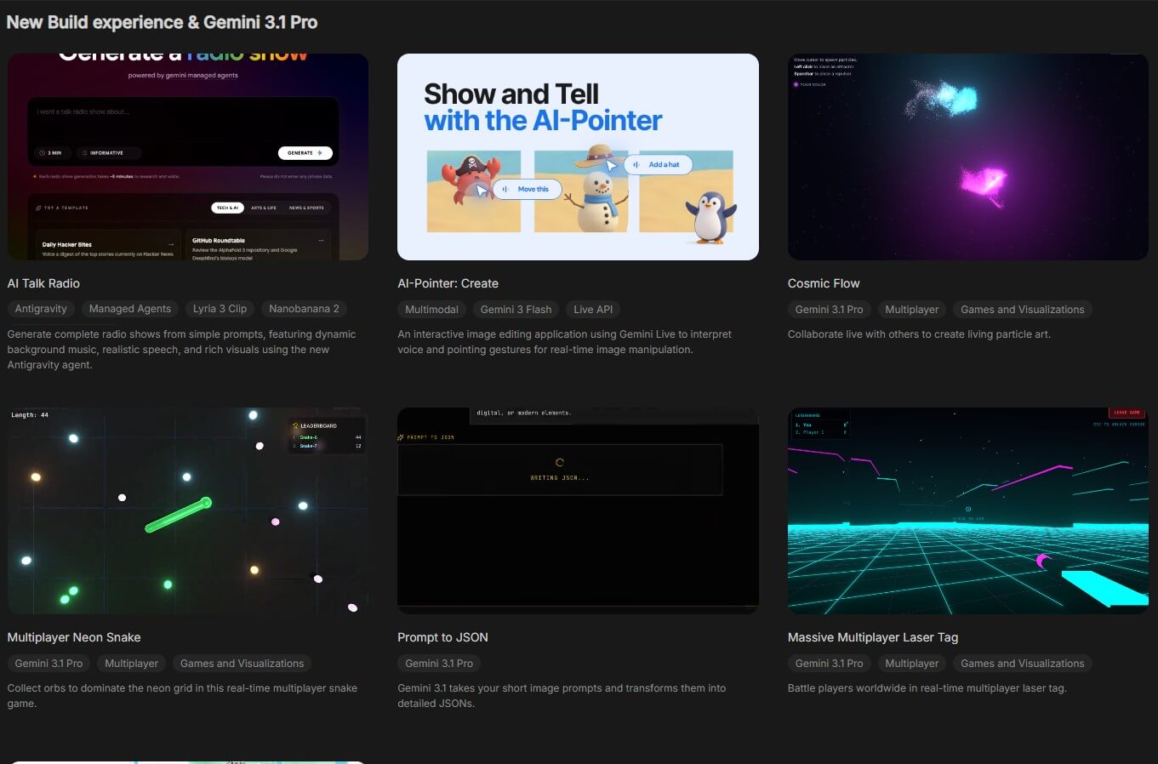This screenshot has height=764, width=1158.
Task: Click the Massive Multiplayer Laser Tag title
Action: pos(873,637)
